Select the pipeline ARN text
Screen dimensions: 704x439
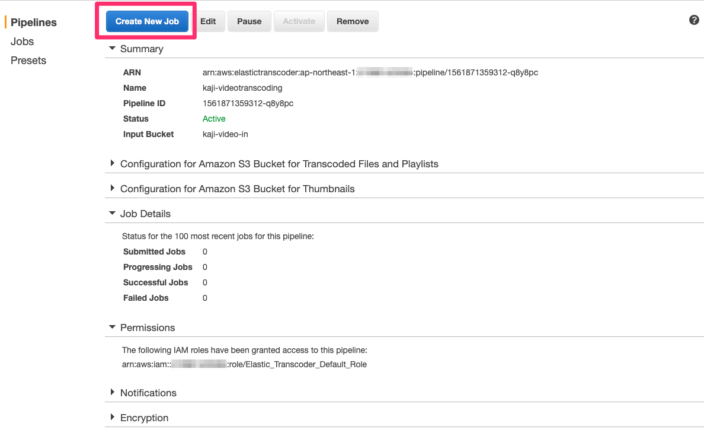pyautogui.click(x=370, y=72)
